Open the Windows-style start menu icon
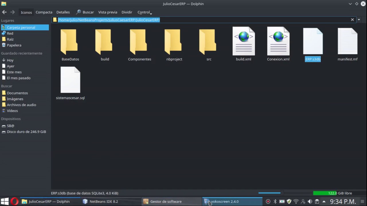 pyautogui.click(x=5, y=201)
